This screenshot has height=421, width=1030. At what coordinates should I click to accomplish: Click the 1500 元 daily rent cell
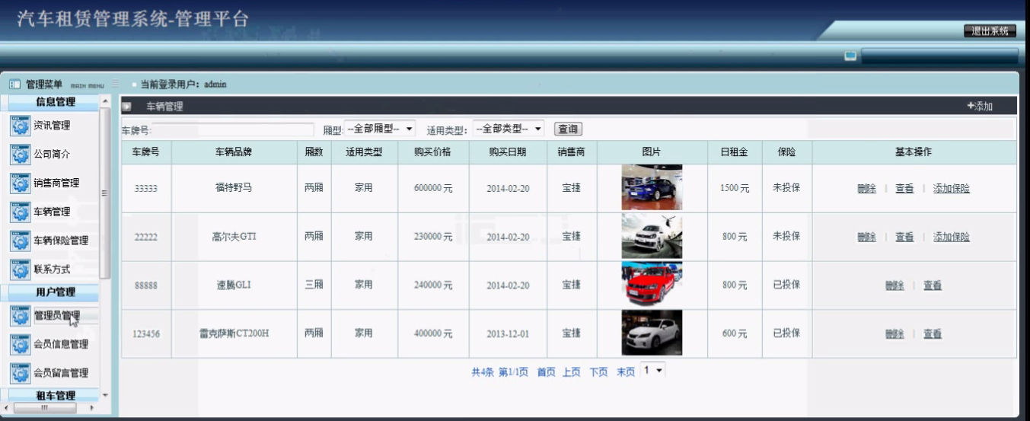(735, 189)
